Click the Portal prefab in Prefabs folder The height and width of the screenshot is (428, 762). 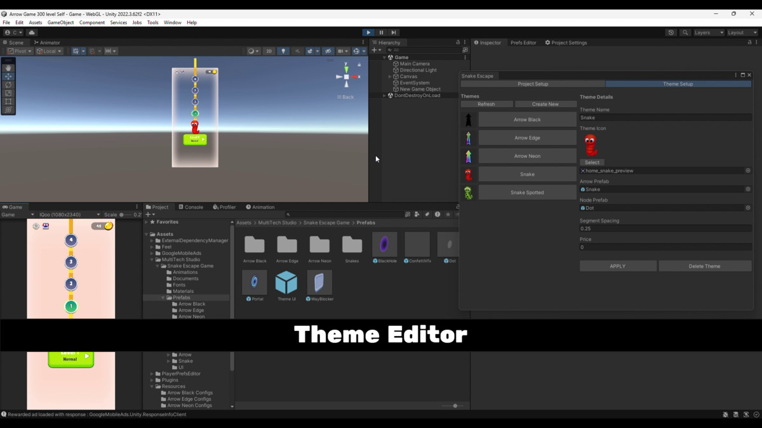255,282
